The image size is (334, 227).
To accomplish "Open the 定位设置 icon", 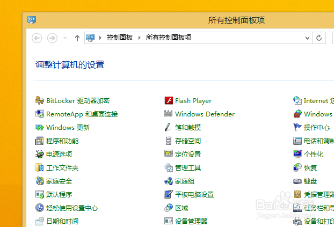I will [169, 153].
